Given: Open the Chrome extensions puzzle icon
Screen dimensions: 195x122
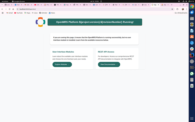Looking at the screenshot, I should [177, 9].
